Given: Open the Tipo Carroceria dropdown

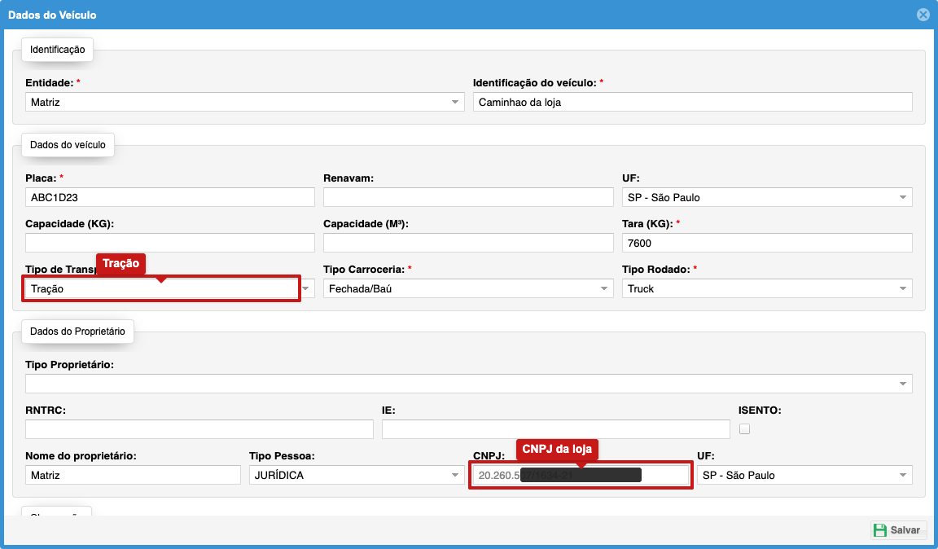Looking at the screenshot, I should pyautogui.click(x=468, y=288).
